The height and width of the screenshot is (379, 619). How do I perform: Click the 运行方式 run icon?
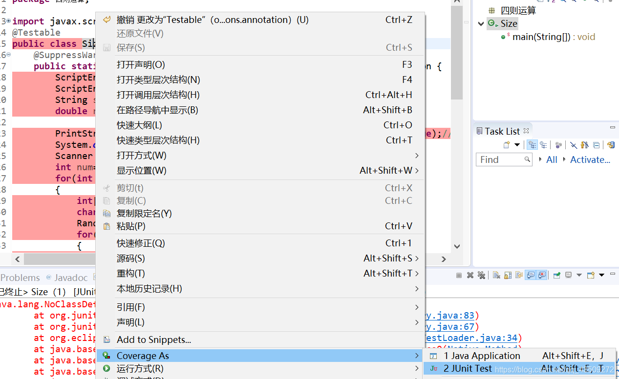107,368
